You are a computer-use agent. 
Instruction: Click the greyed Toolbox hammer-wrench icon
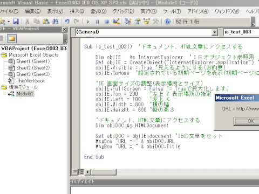[156, 22]
